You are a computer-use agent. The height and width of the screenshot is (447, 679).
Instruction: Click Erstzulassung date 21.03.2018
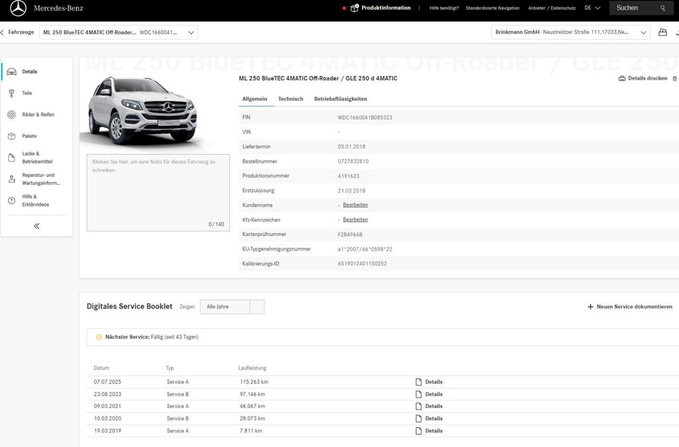coord(351,190)
